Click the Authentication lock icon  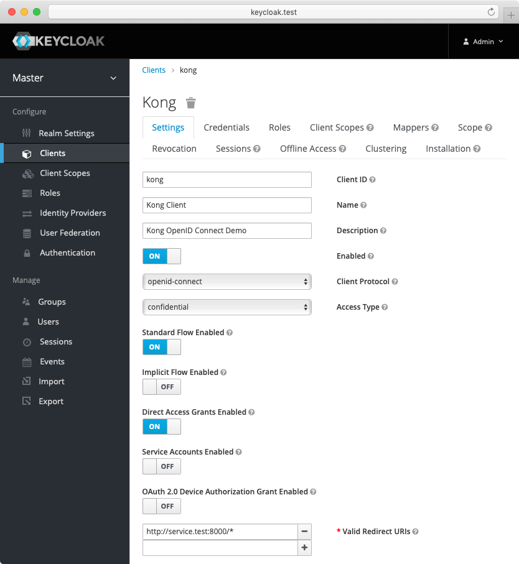tap(27, 253)
